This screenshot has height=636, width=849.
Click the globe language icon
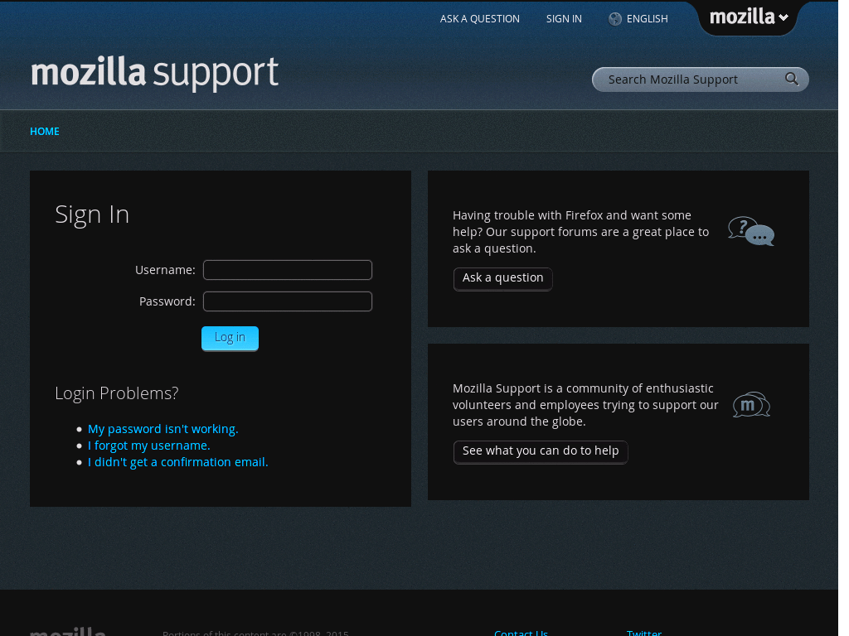(x=614, y=19)
